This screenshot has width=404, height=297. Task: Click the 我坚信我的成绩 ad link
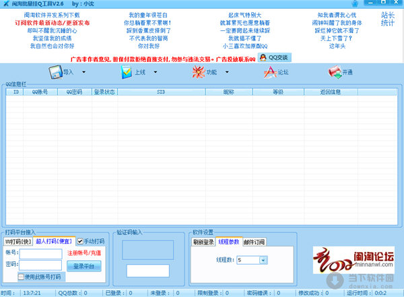pos(52,38)
